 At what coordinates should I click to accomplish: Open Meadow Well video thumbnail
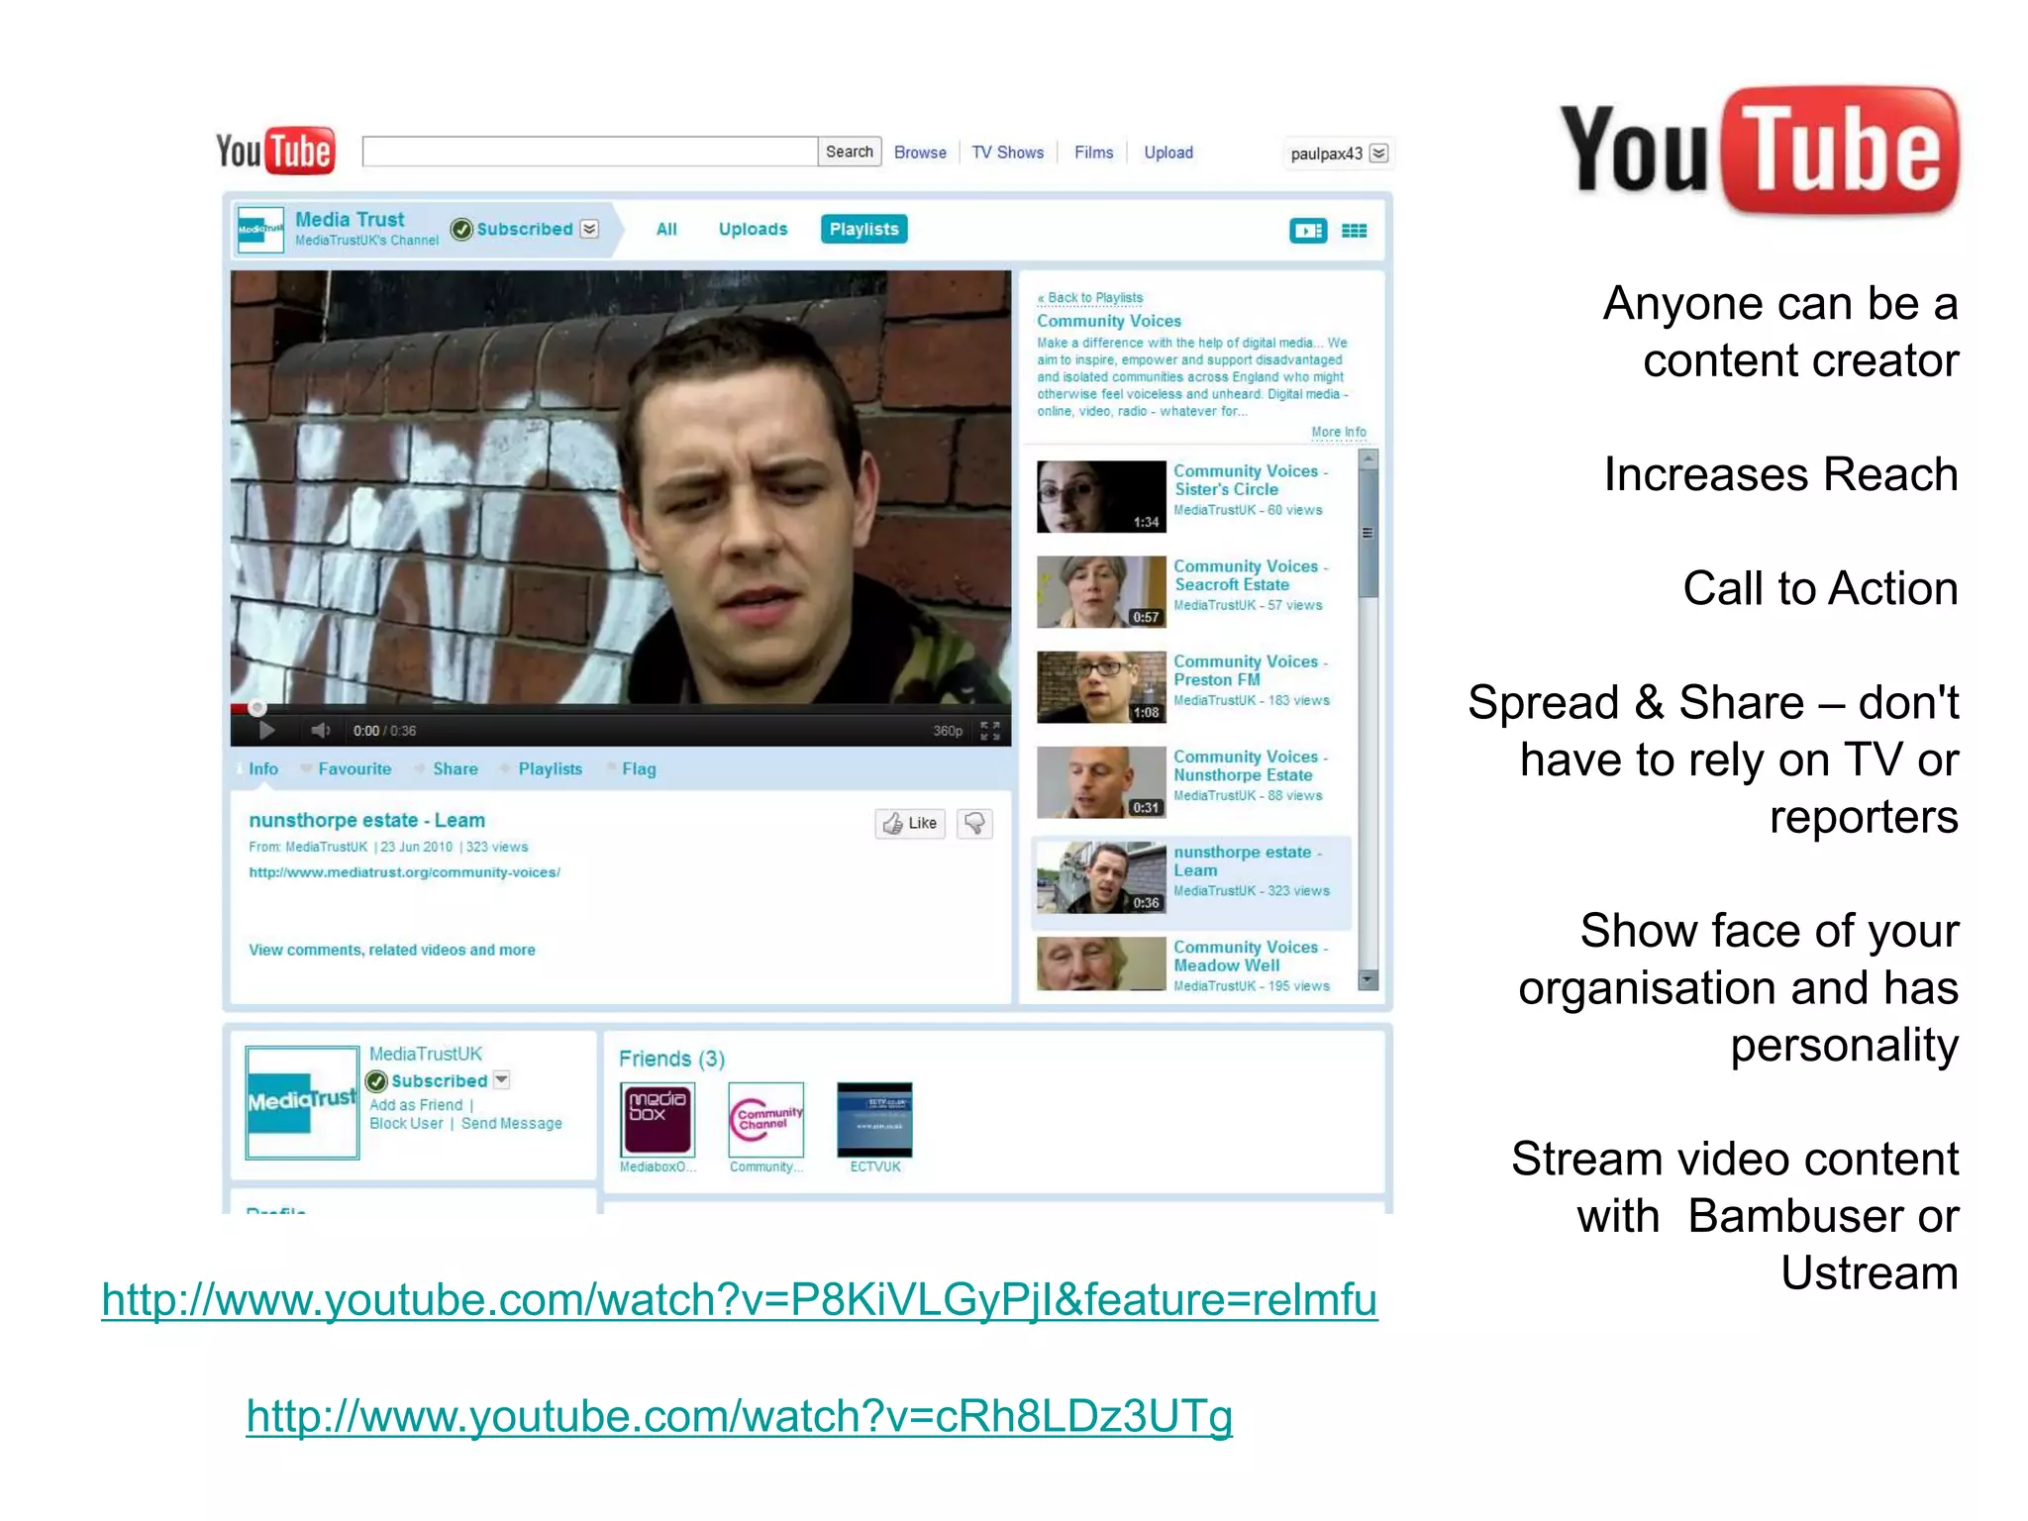pos(1101,963)
